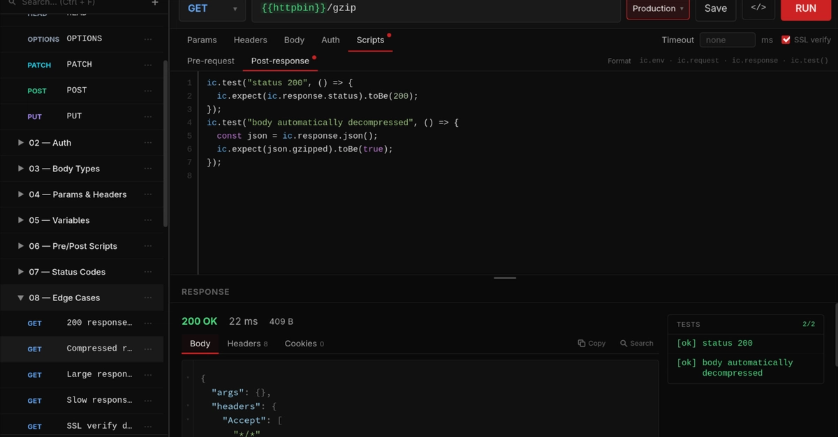Screen dimensions: 838x437
Task: Open more options for 02 — Auth folder
Action: pos(148,143)
